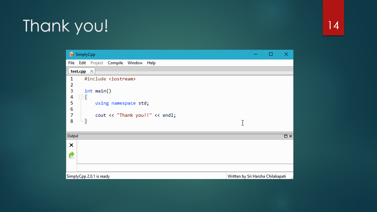Open the Compile menu
Screen dimensions: 377x212
(115, 63)
